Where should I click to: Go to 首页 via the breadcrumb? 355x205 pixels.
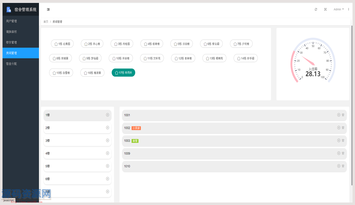46,22
